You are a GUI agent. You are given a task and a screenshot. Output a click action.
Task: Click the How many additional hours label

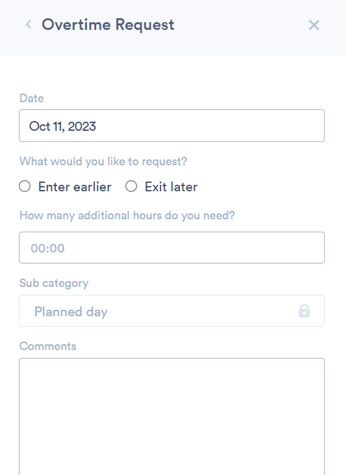click(x=127, y=215)
